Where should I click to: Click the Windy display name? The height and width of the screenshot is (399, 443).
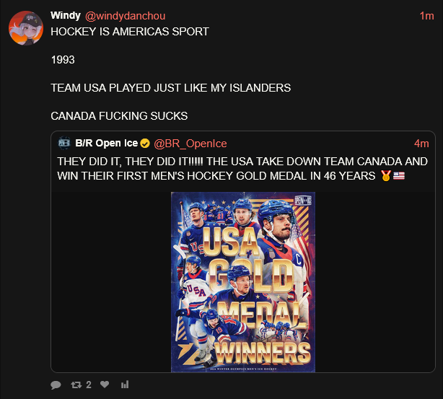pos(66,16)
